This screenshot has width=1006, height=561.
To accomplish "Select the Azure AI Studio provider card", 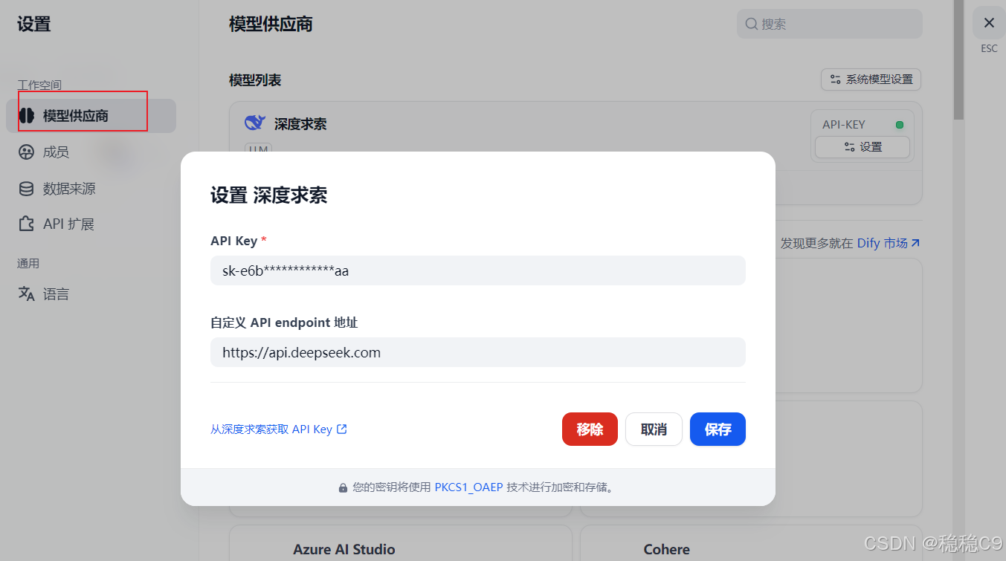I will [401, 543].
